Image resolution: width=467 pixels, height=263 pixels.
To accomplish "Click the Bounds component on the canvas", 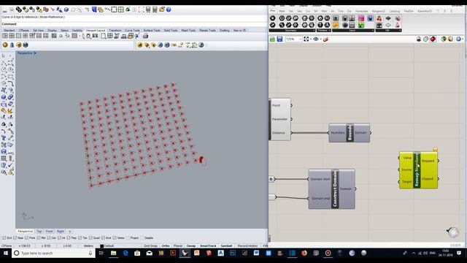I will coord(350,133).
